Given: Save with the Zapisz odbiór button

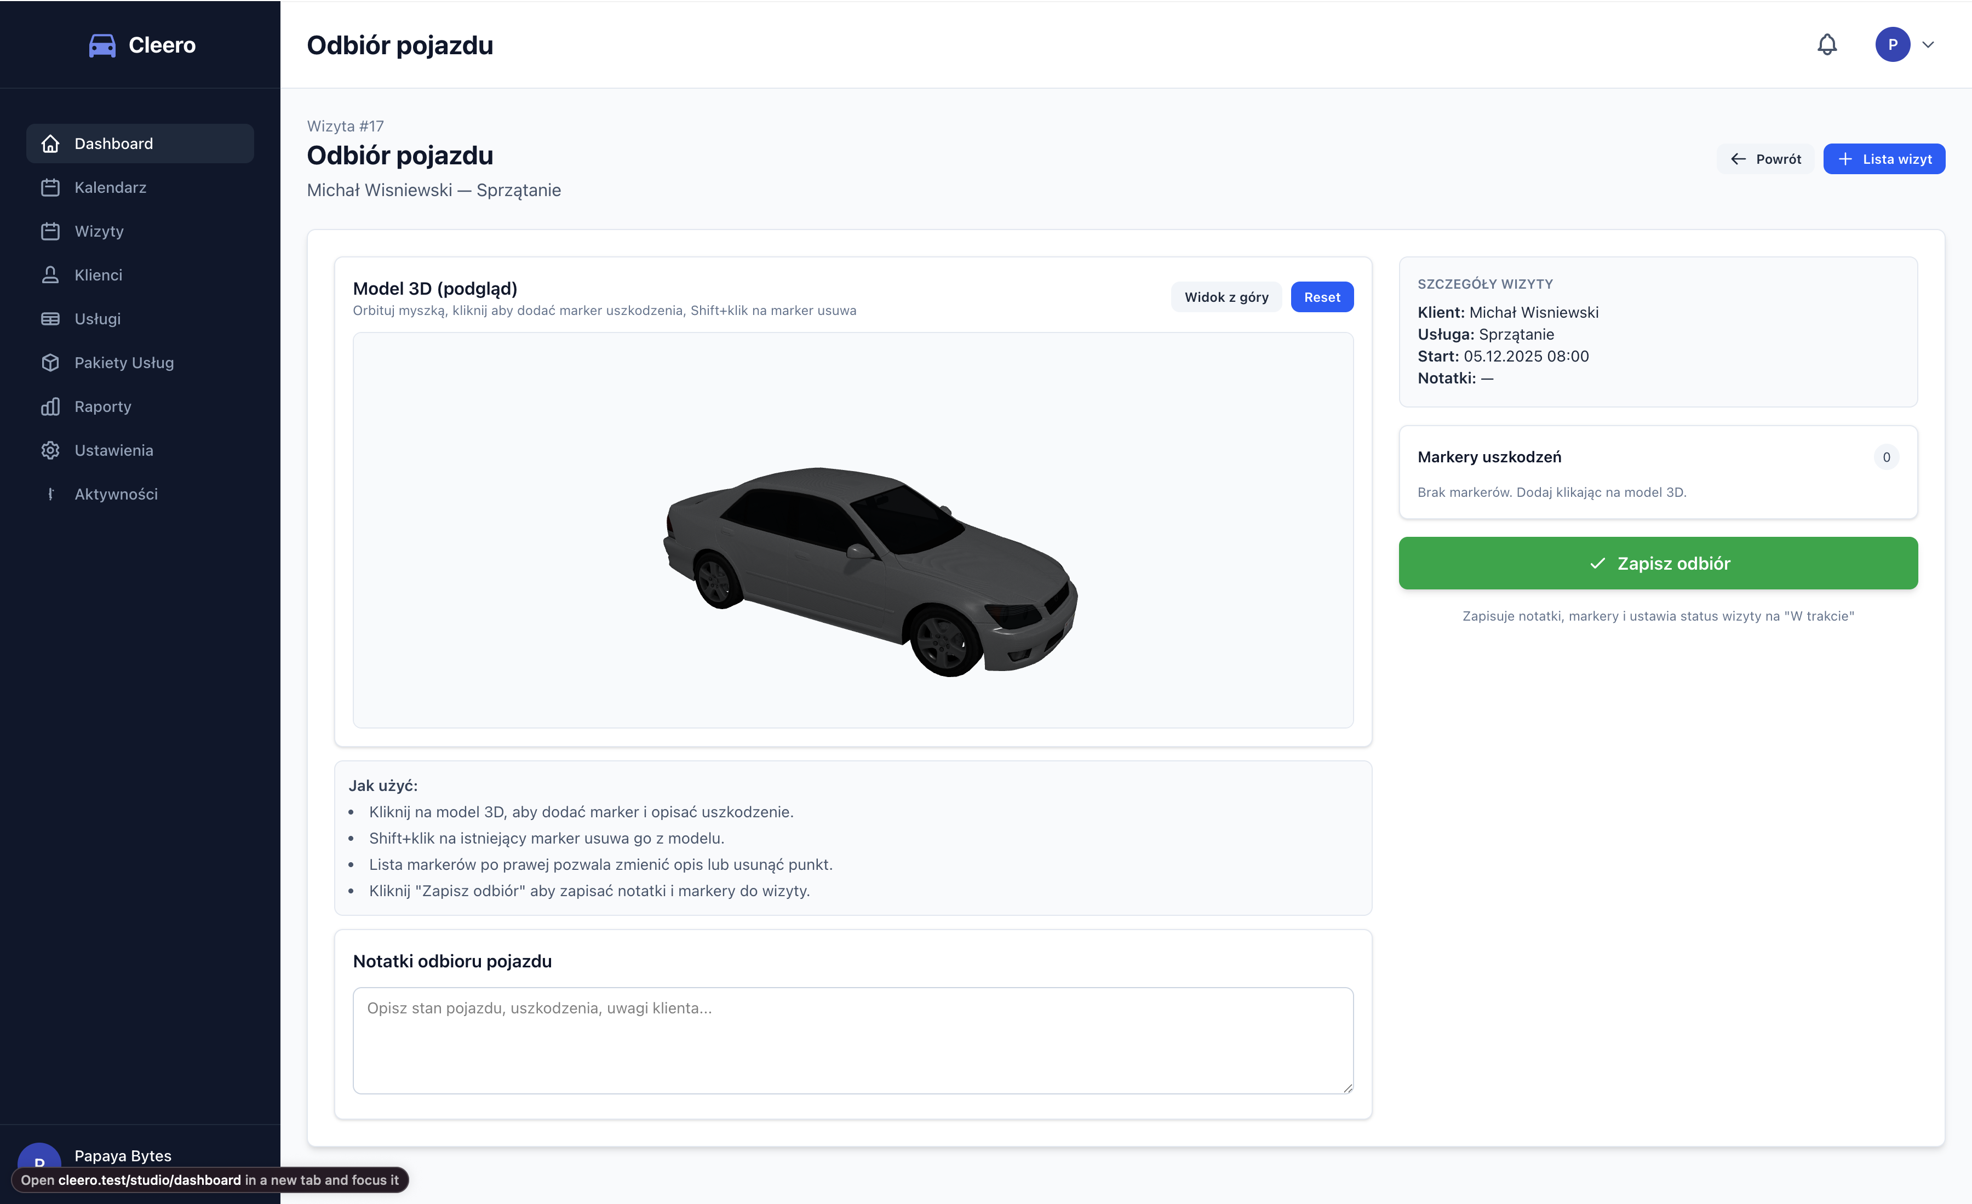Looking at the screenshot, I should click(1658, 564).
